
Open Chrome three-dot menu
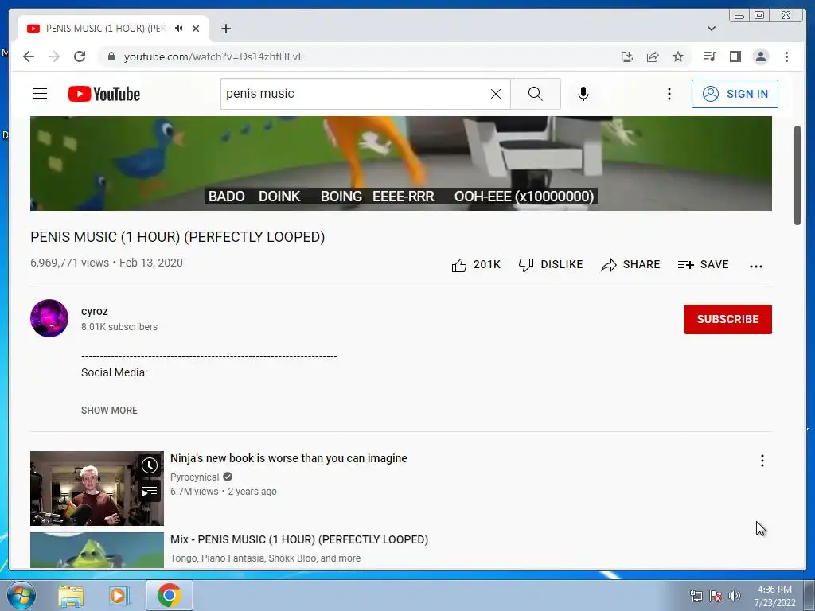[786, 56]
